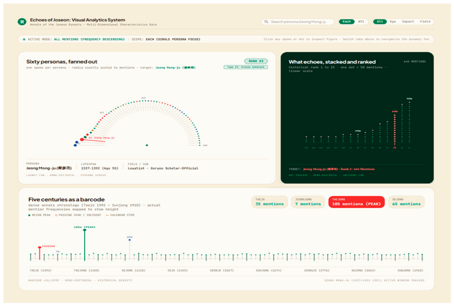Switch to the Impact mode tab
454x306 pixels.
click(x=408, y=22)
